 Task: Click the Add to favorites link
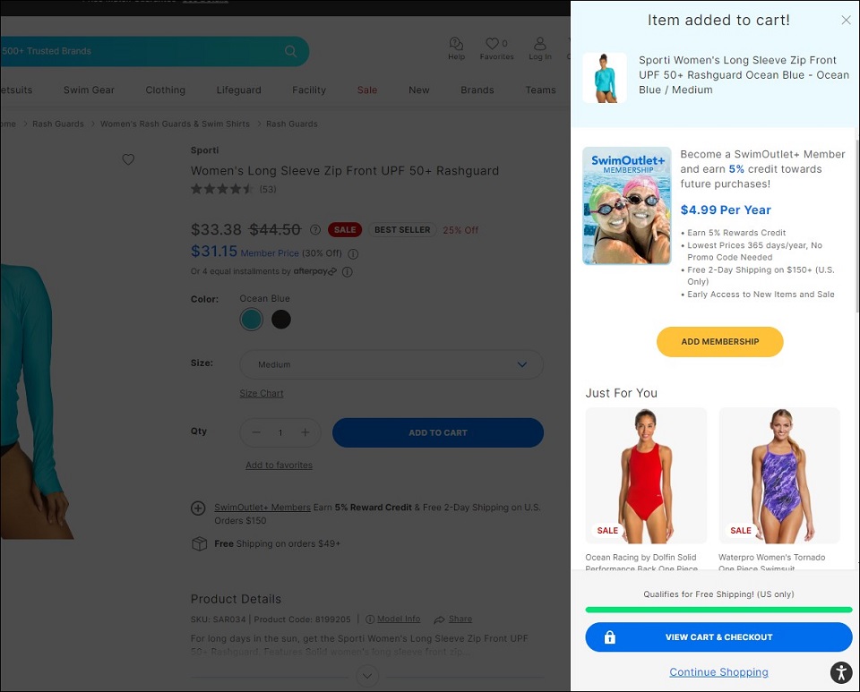pos(279,466)
